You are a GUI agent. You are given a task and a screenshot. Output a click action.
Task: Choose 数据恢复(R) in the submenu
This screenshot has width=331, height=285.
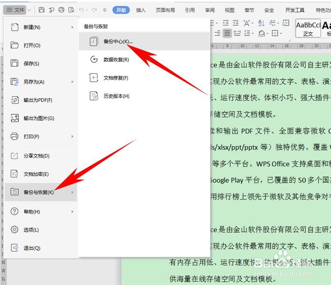coord(144,60)
